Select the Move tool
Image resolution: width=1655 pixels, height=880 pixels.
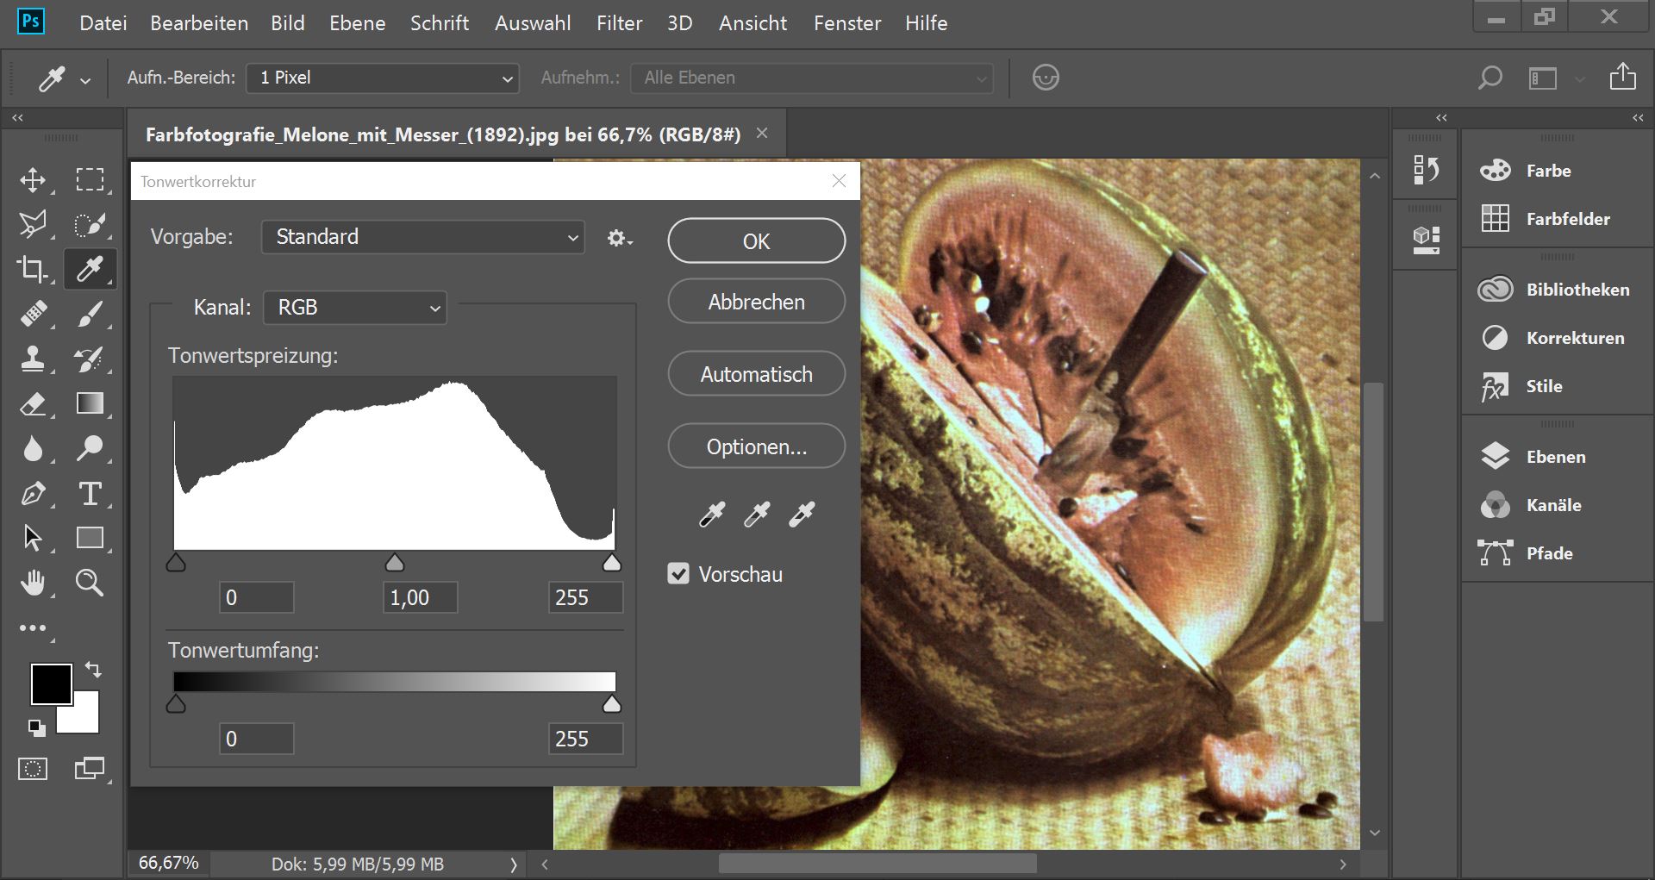(33, 180)
